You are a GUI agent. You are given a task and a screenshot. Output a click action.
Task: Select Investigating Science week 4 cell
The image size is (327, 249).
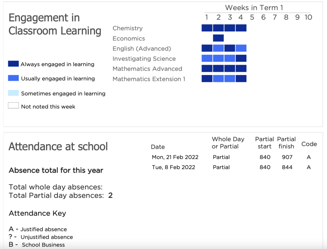click(241, 58)
